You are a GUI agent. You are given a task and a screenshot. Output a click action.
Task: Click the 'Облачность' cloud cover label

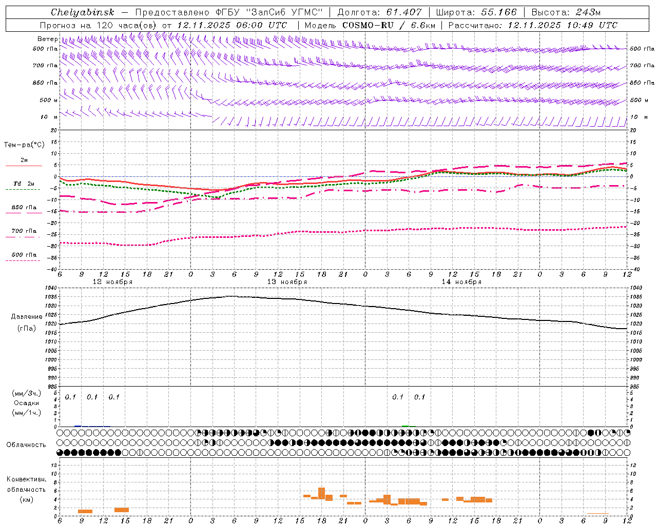click(26, 445)
